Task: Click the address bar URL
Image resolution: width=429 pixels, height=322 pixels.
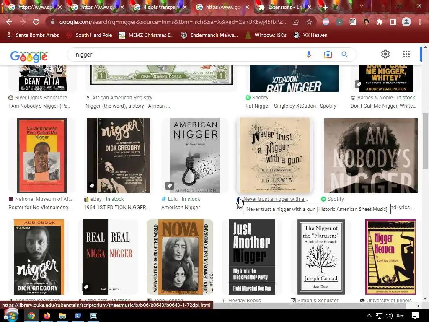Action: 173,22
